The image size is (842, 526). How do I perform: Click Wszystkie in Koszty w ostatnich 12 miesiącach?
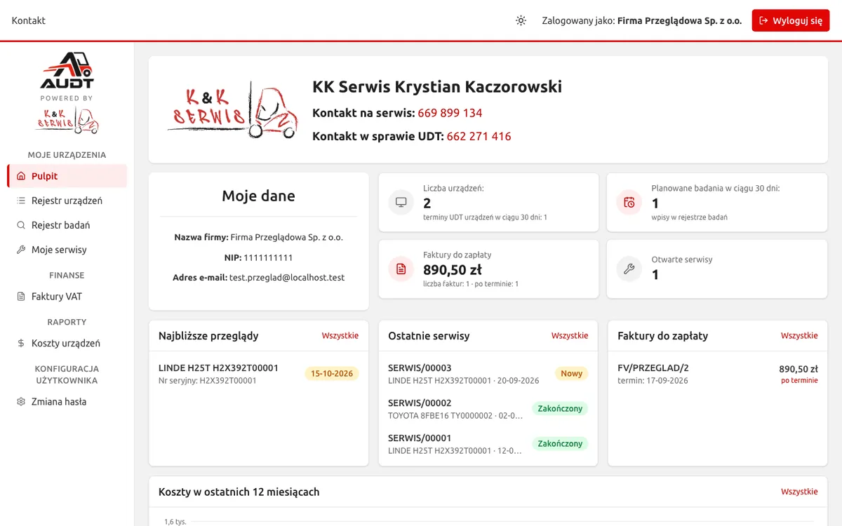[x=799, y=492]
